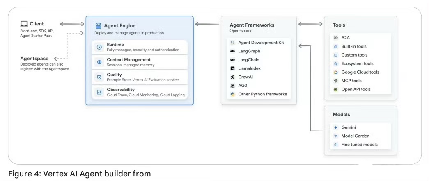This screenshot has width=429, height=181.
Task: Click the Client laptop icon
Action: click(x=24, y=24)
